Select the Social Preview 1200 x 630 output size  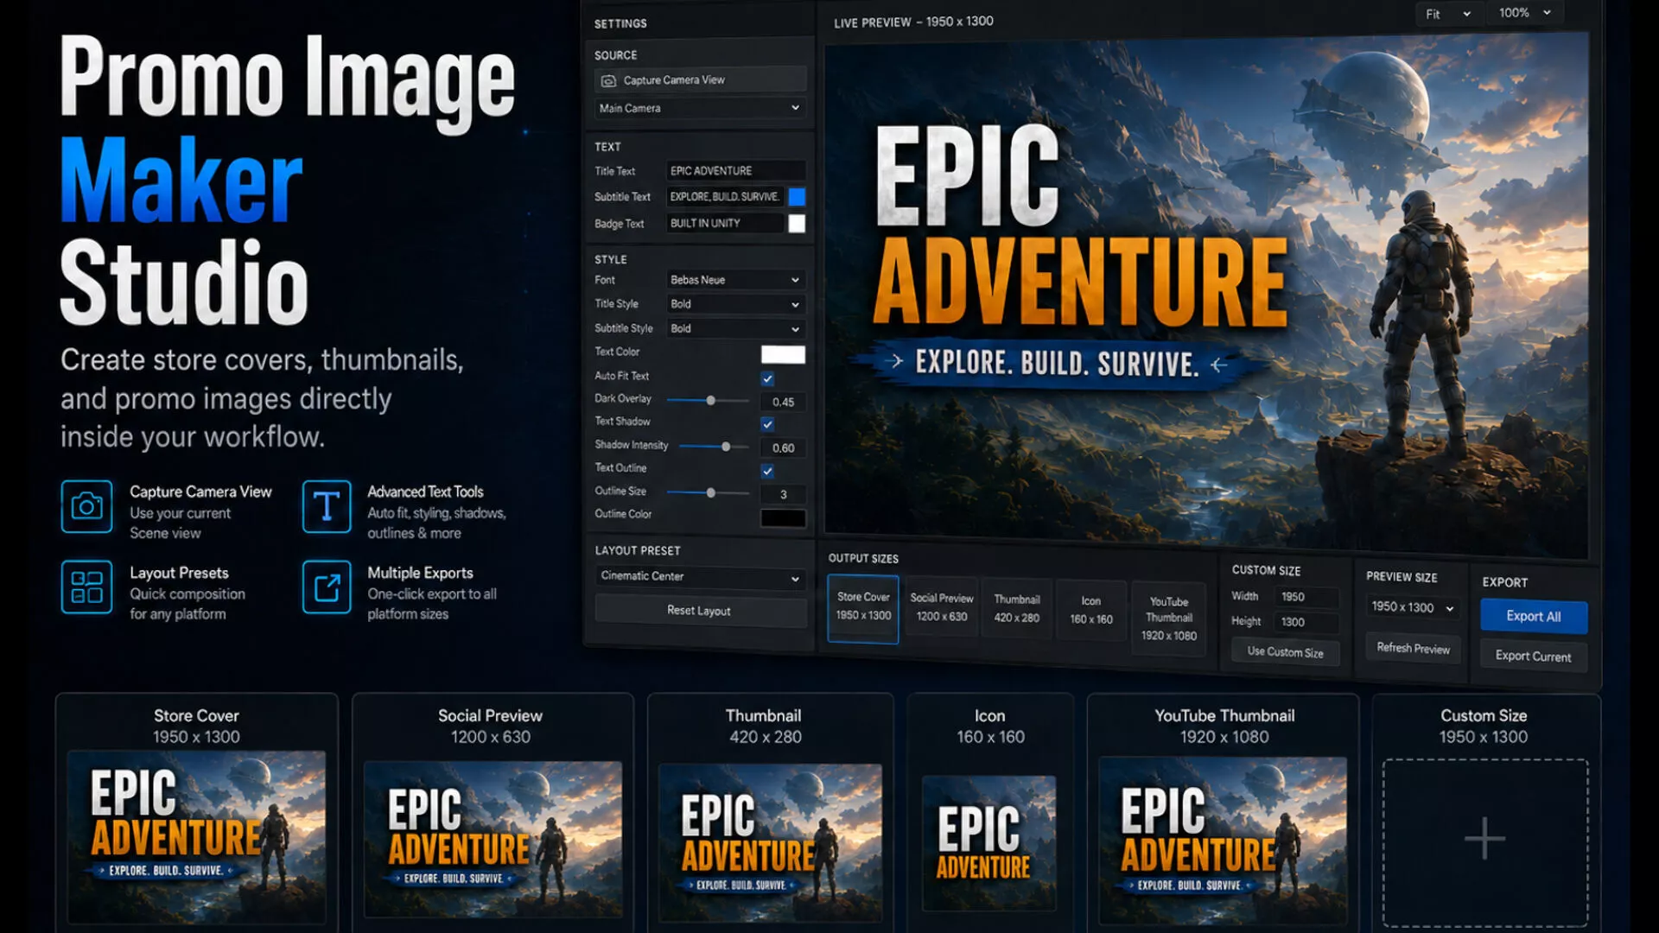point(942,608)
